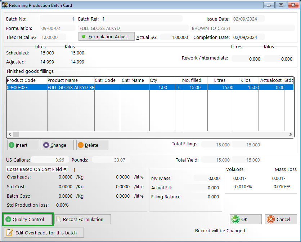Click Edit Overheads for this batch
The width and height of the screenshot is (301, 242).
[44, 233]
